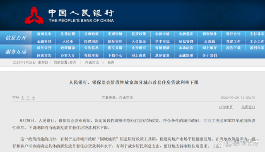Open 政务公开 under 服务互动
This screenshot has width=265, height=152.
44,48
